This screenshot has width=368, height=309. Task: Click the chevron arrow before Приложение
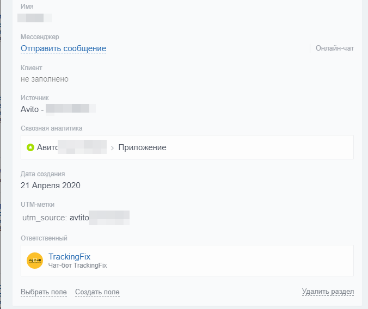[x=112, y=148]
